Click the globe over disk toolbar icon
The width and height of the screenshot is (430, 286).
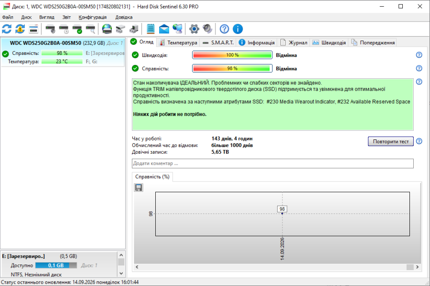[x=107, y=29]
